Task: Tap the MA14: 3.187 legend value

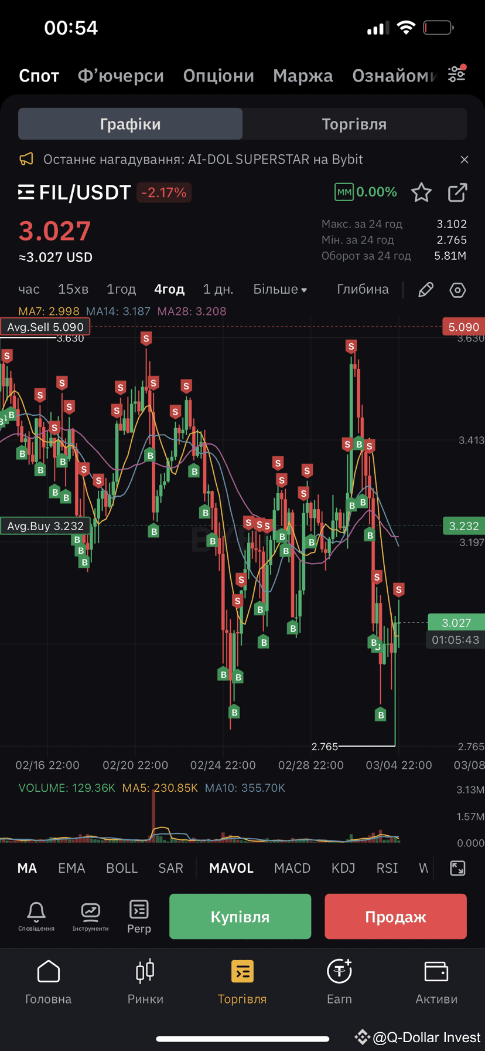Action: point(118,311)
